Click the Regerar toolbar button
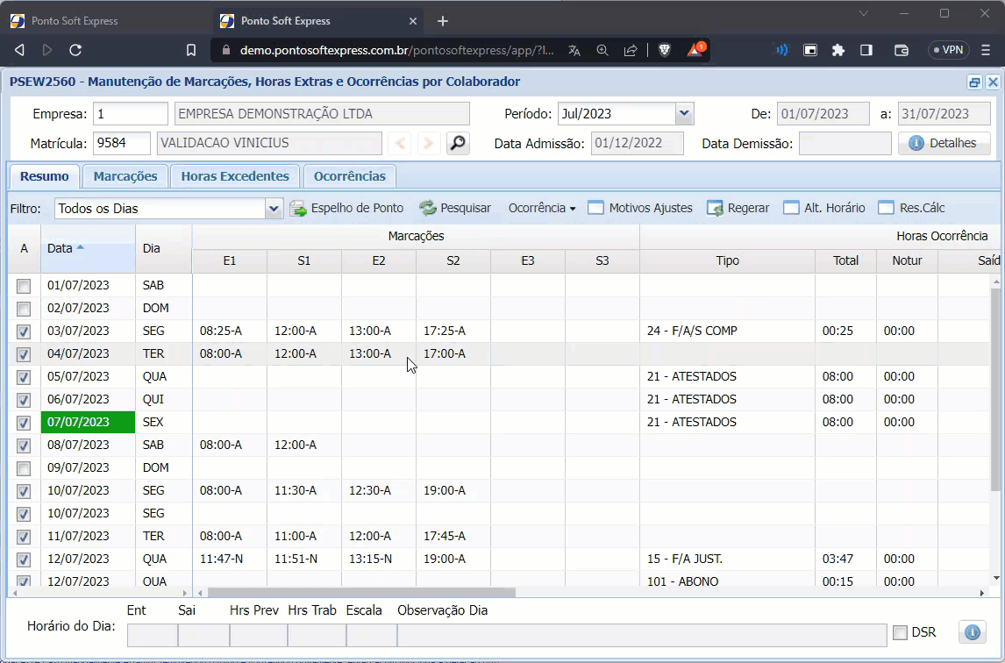Viewport: 1005px width, 663px height. pyautogui.click(x=738, y=208)
